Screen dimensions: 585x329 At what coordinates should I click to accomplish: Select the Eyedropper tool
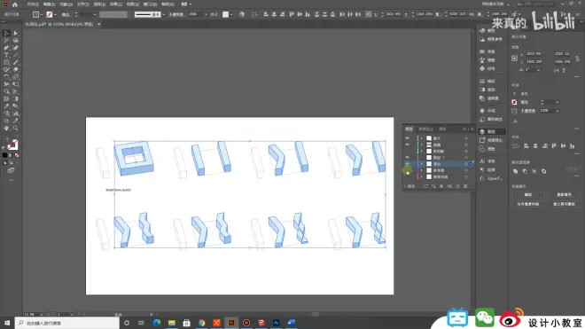click(6, 106)
